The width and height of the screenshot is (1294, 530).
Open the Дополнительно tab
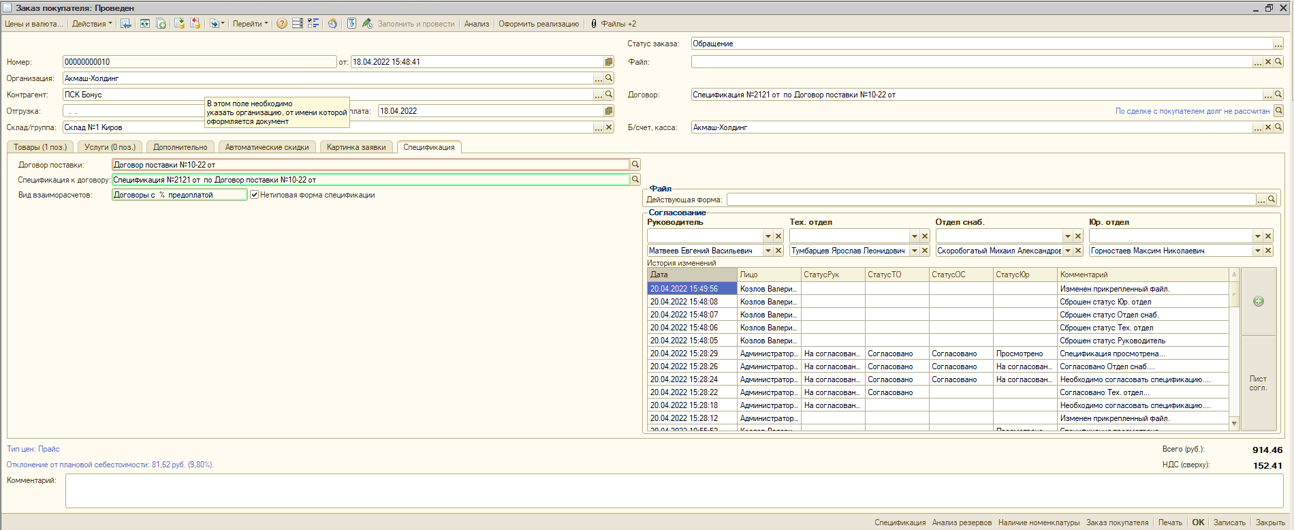(x=180, y=147)
